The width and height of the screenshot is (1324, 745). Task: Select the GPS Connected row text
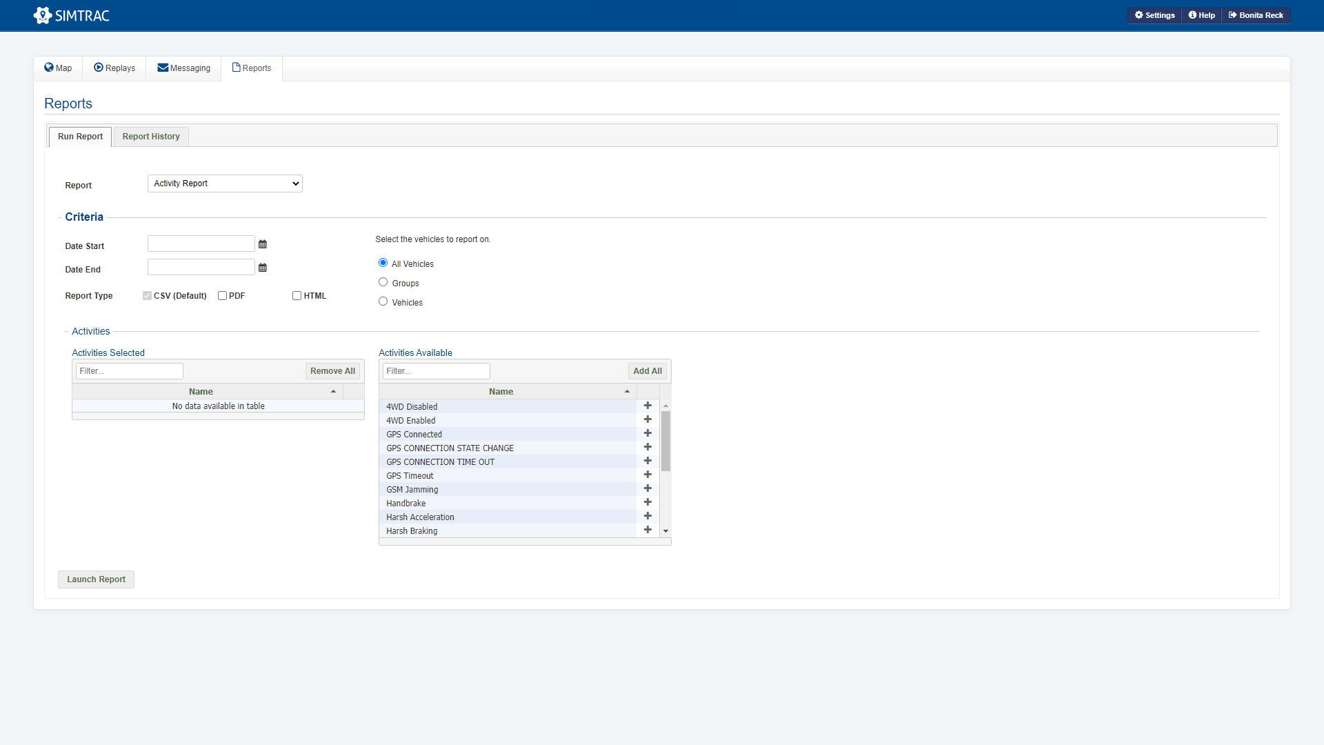click(414, 435)
